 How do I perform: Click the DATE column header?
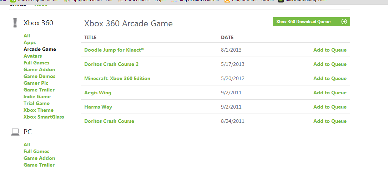227,37
